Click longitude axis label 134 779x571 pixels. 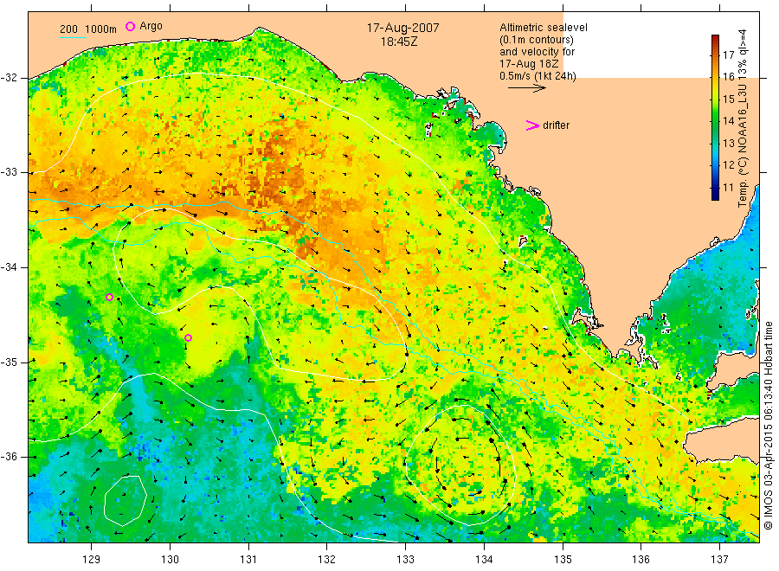(x=484, y=560)
